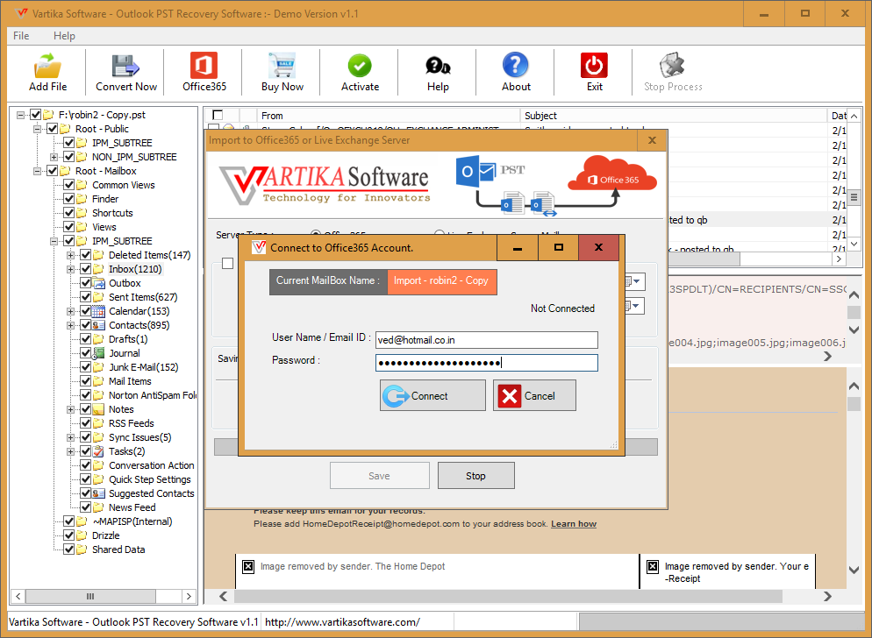872x638 pixels.
Task: Exit the application via red power icon
Action: (594, 66)
